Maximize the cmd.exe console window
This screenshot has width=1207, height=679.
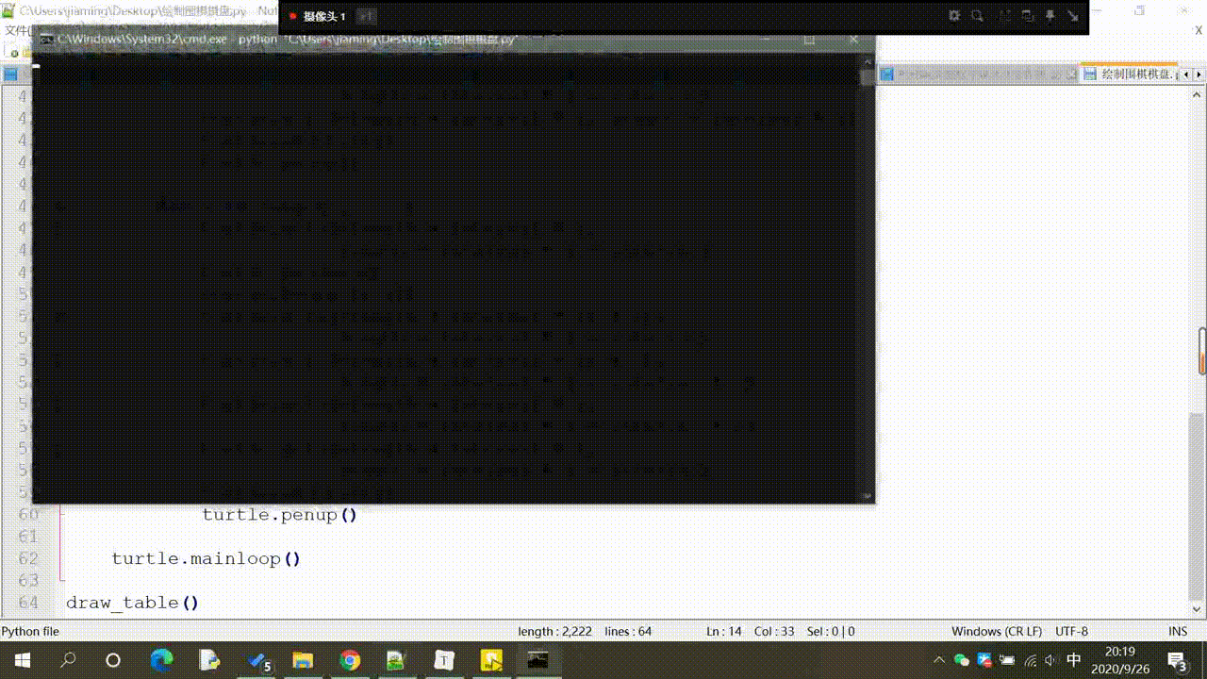[x=809, y=40]
